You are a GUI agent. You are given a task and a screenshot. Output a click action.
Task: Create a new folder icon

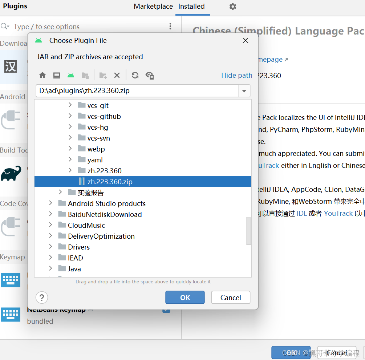(103, 76)
